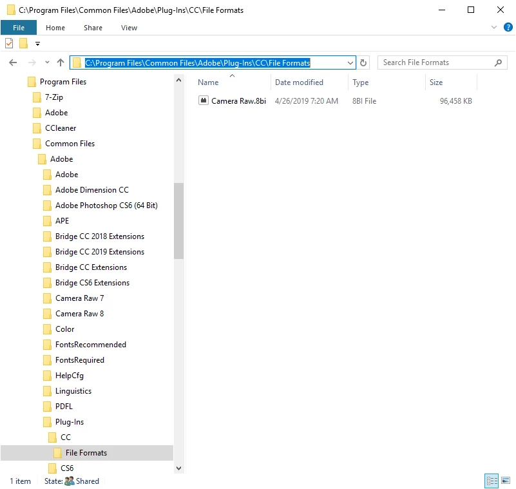Click the New folder quick access icon
Image resolution: width=516 pixels, height=489 pixels.
tap(23, 43)
